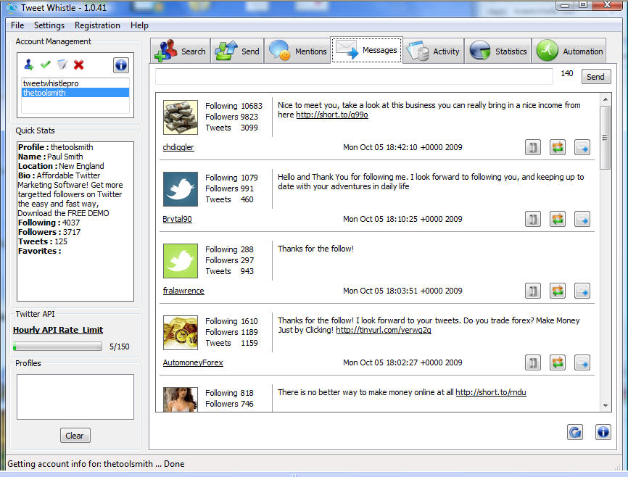
Task: Select the thetoolsmith account
Action: pos(75,93)
